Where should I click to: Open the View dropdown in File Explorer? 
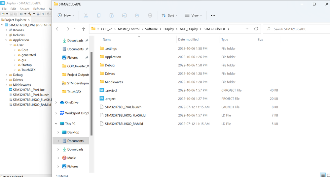coord(194,15)
